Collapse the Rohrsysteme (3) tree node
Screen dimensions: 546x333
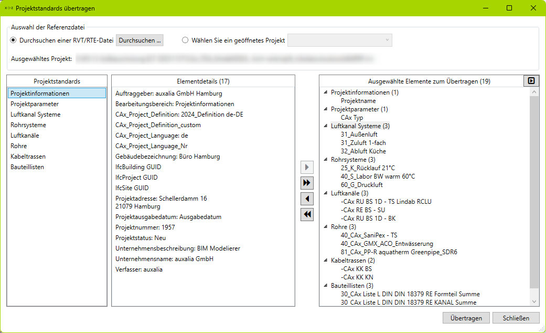326,159
